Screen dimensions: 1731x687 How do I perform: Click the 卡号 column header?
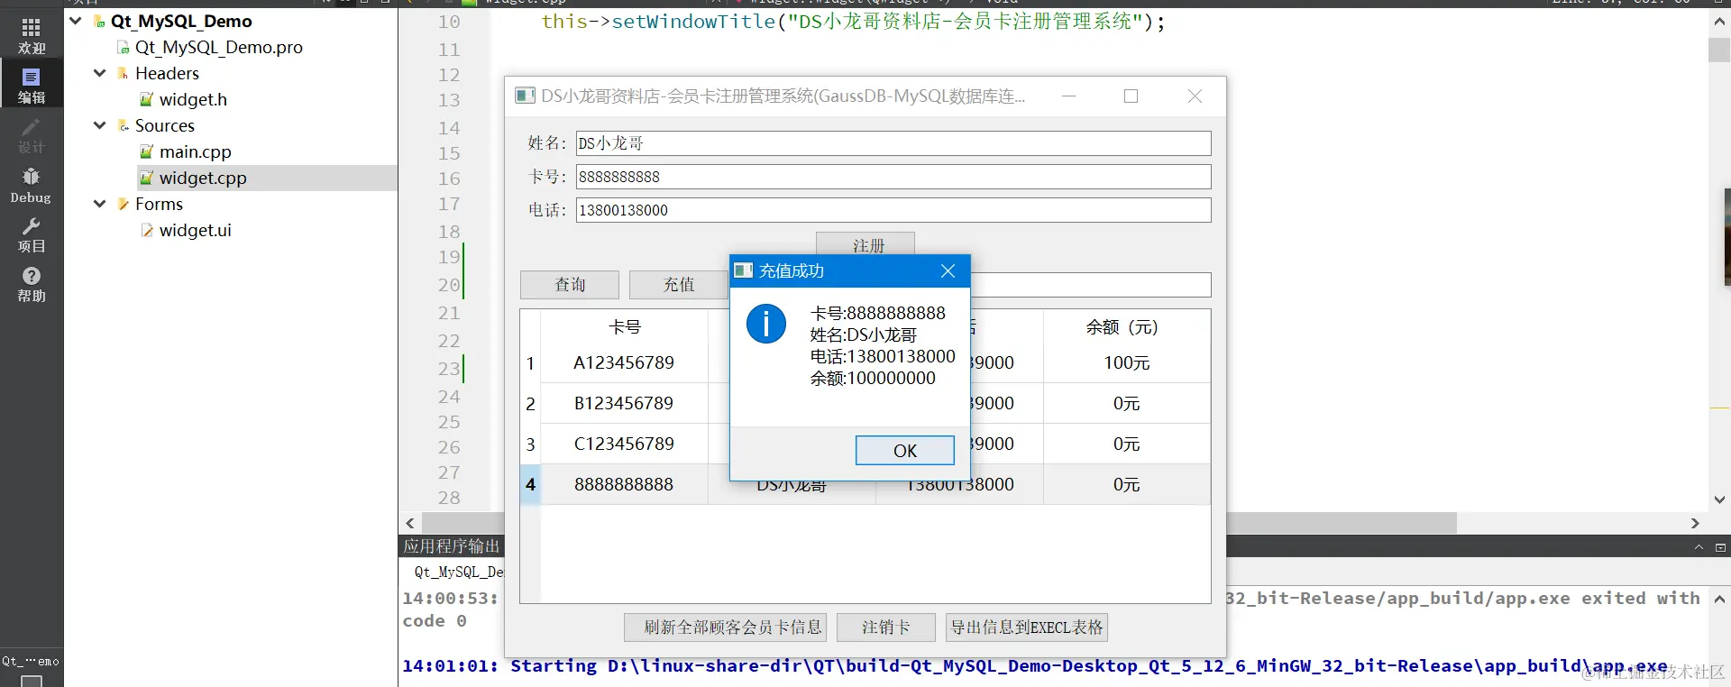tap(624, 326)
